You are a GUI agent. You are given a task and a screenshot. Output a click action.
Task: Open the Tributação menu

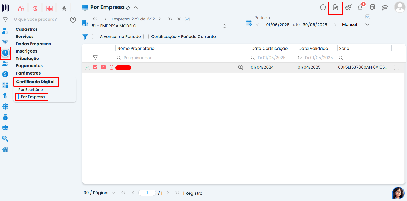click(27, 58)
